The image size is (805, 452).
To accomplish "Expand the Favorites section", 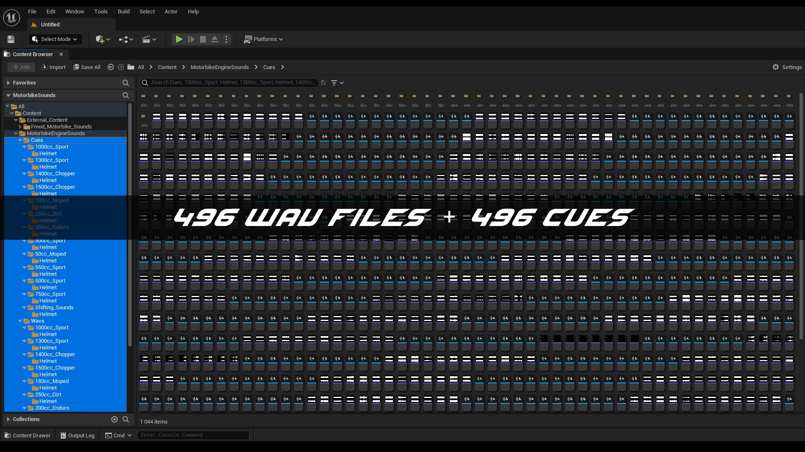I will [8, 83].
